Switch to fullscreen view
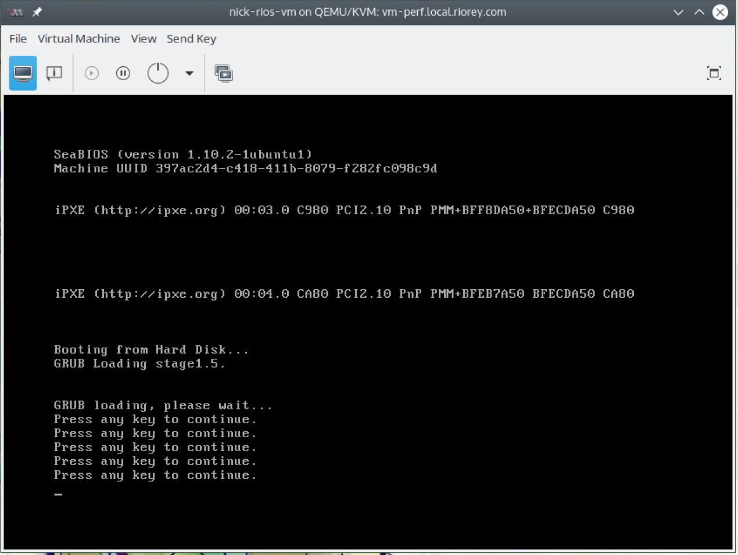738x555 pixels. 714,73
